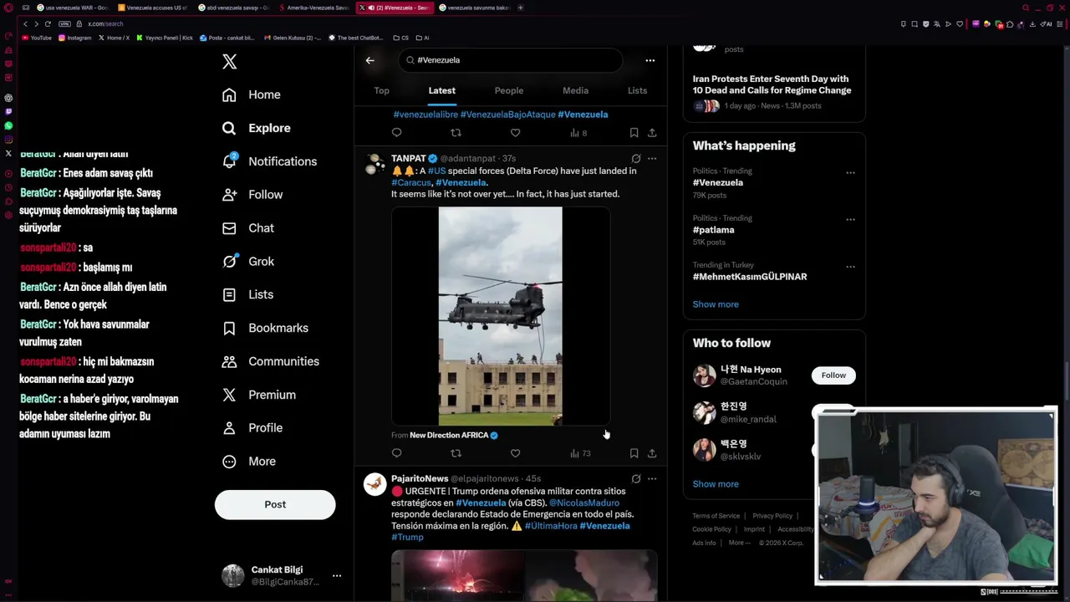This screenshot has width=1070, height=602.
Task: Click the Lists sidebar icon
Action: [229, 294]
